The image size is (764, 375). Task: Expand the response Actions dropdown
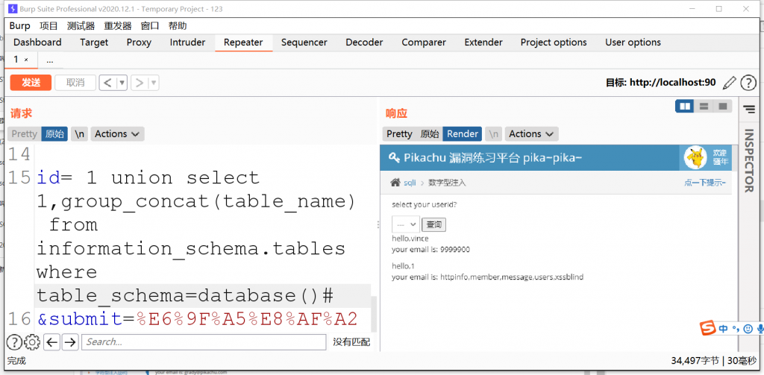pos(531,134)
